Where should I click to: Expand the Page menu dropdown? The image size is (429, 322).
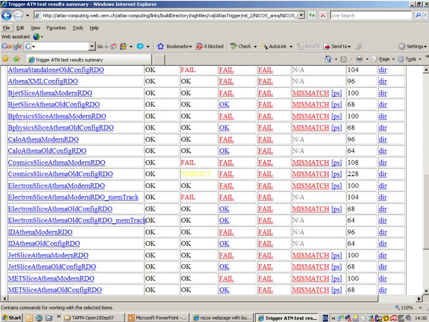click(393, 59)
